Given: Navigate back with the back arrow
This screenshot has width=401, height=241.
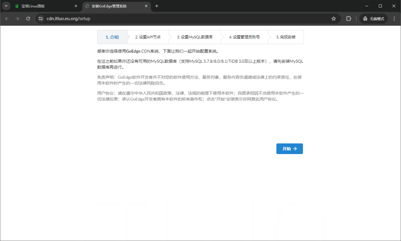Looking at the screenshot, I should (7, 18).
